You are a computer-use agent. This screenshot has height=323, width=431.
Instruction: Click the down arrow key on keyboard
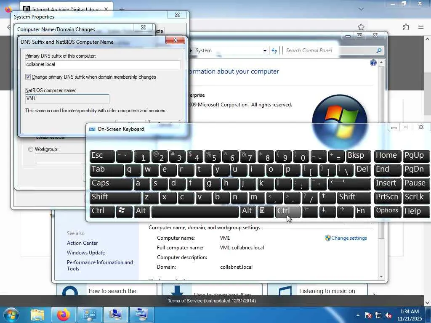327,212
